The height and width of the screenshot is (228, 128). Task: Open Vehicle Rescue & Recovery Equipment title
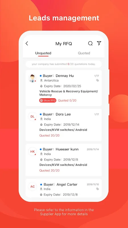(x=69, y=93)
